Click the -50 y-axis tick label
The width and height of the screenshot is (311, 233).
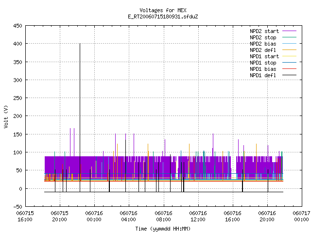pos(17,207)
